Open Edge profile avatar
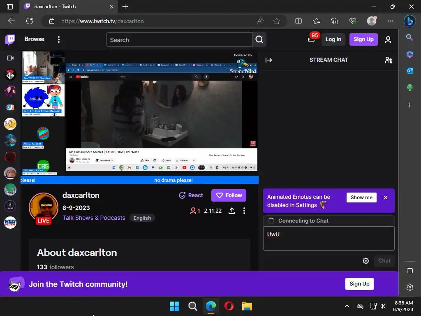Viewport: 421px width, 316px height. 372,21
